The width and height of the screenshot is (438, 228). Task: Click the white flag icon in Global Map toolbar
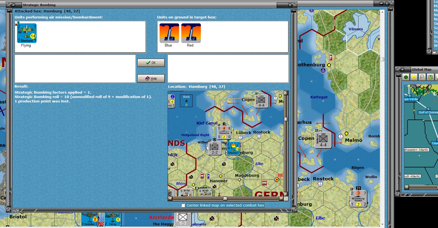[422, 77]
